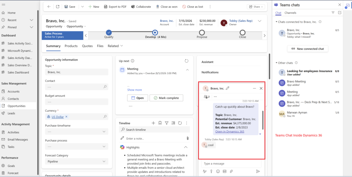Expand the Save options chevron
The height and width of the screenshot is (177, 352).
pos(82,7)
